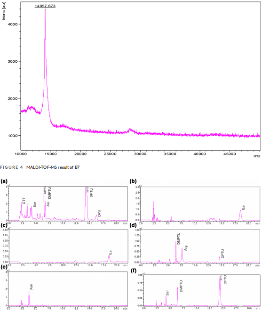Screen dimensions: 262x312
Task: Select the Arg peak label in panel d
Action: [186, 248]
